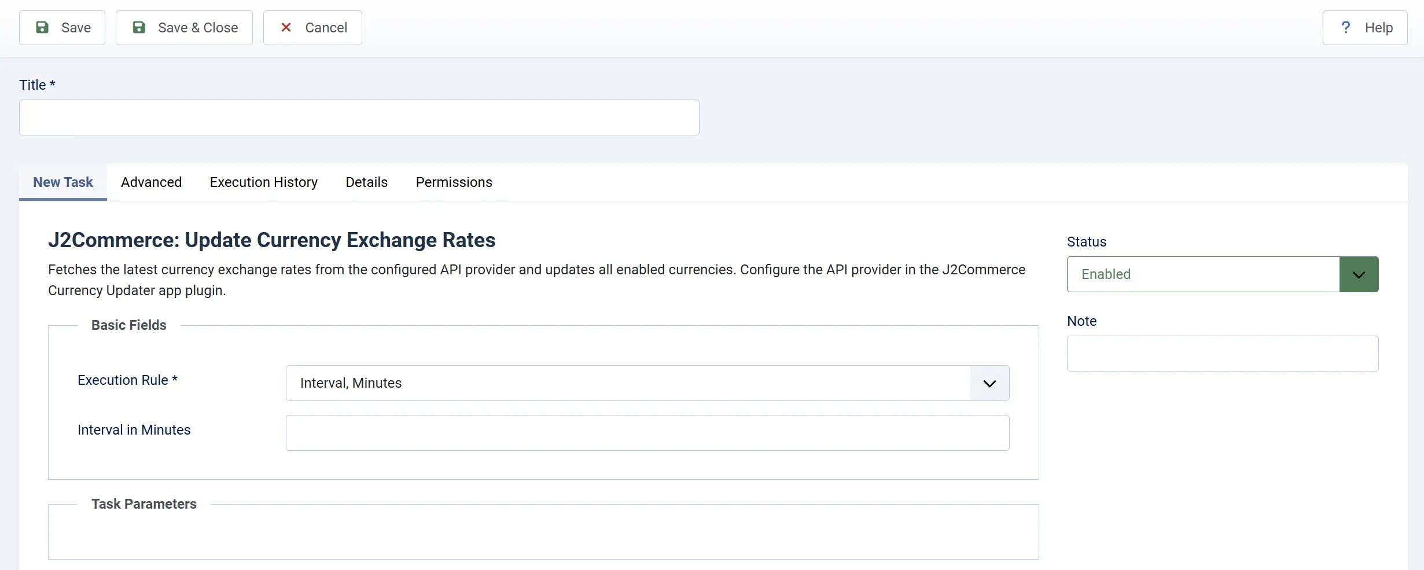
Task: Click the Task Parameters legend text
Action: pyautogui.click(x=144, y=504)
